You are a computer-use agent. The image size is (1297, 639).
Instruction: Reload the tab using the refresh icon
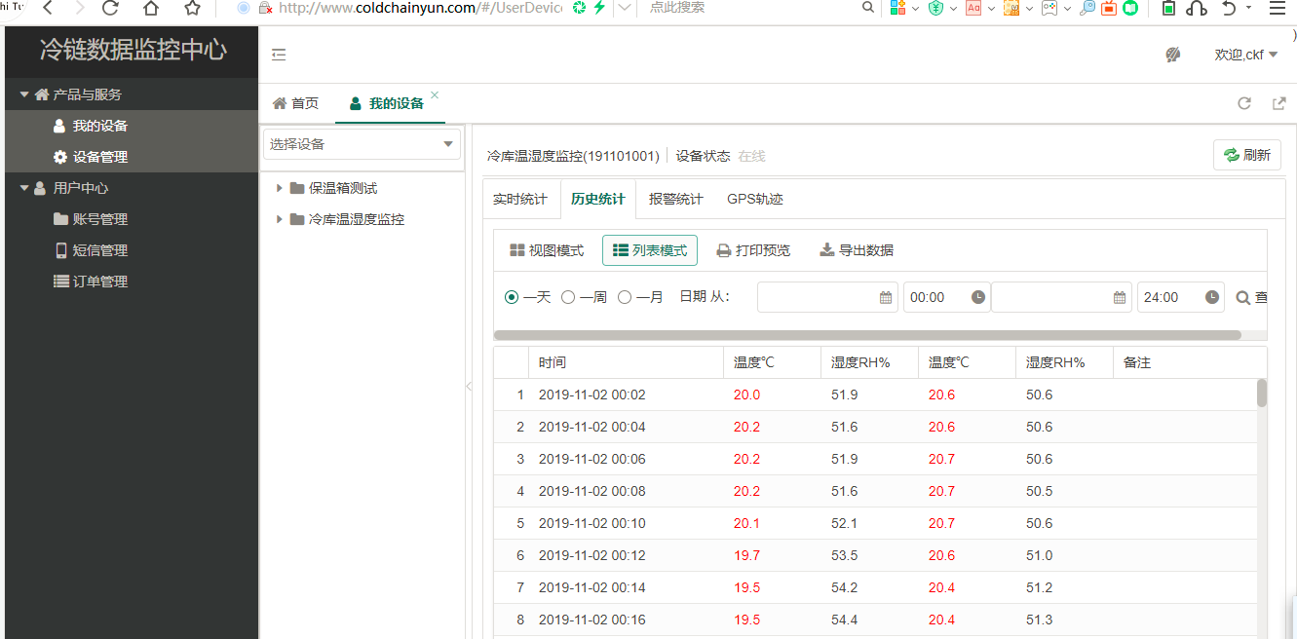pos(1243,103)
